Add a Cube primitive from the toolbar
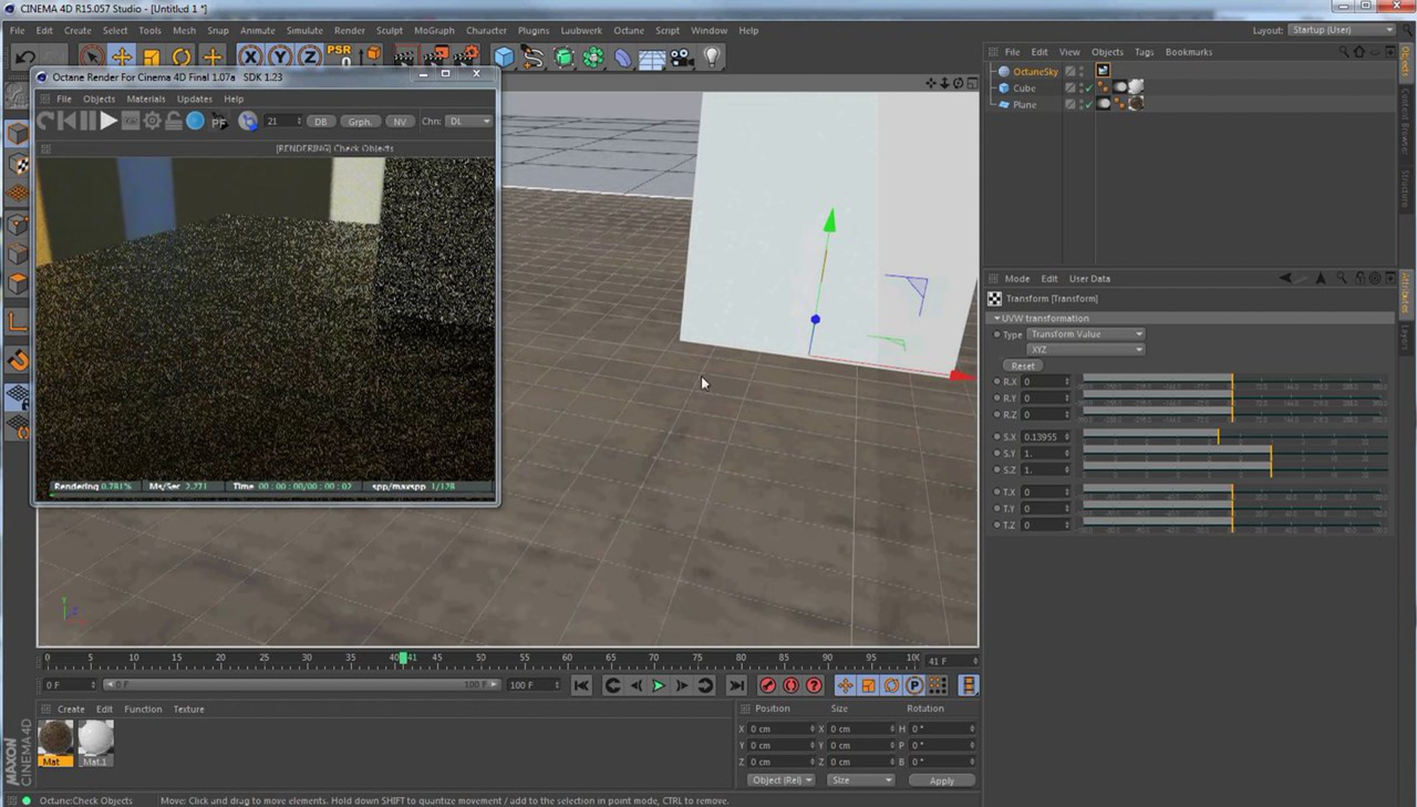 tap(504, 57)
